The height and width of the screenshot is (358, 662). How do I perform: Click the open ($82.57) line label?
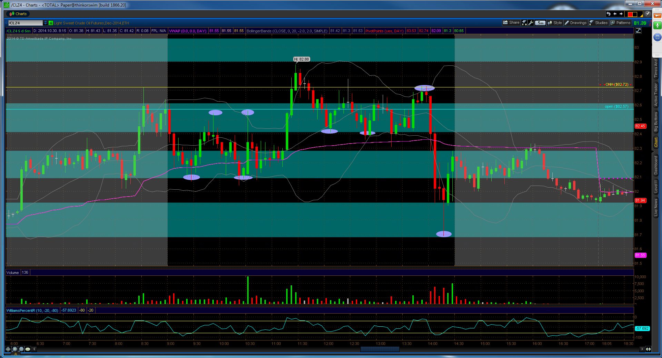tap(616, 106)
